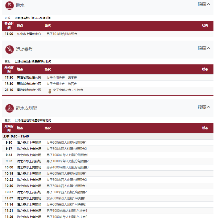Click 海之森水上竞技场 in the 11:07 row
Viewport: 215px width, 222px height.
(x=29, y=198)
